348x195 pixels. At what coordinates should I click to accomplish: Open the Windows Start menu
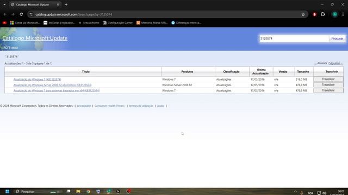(7, 191)
